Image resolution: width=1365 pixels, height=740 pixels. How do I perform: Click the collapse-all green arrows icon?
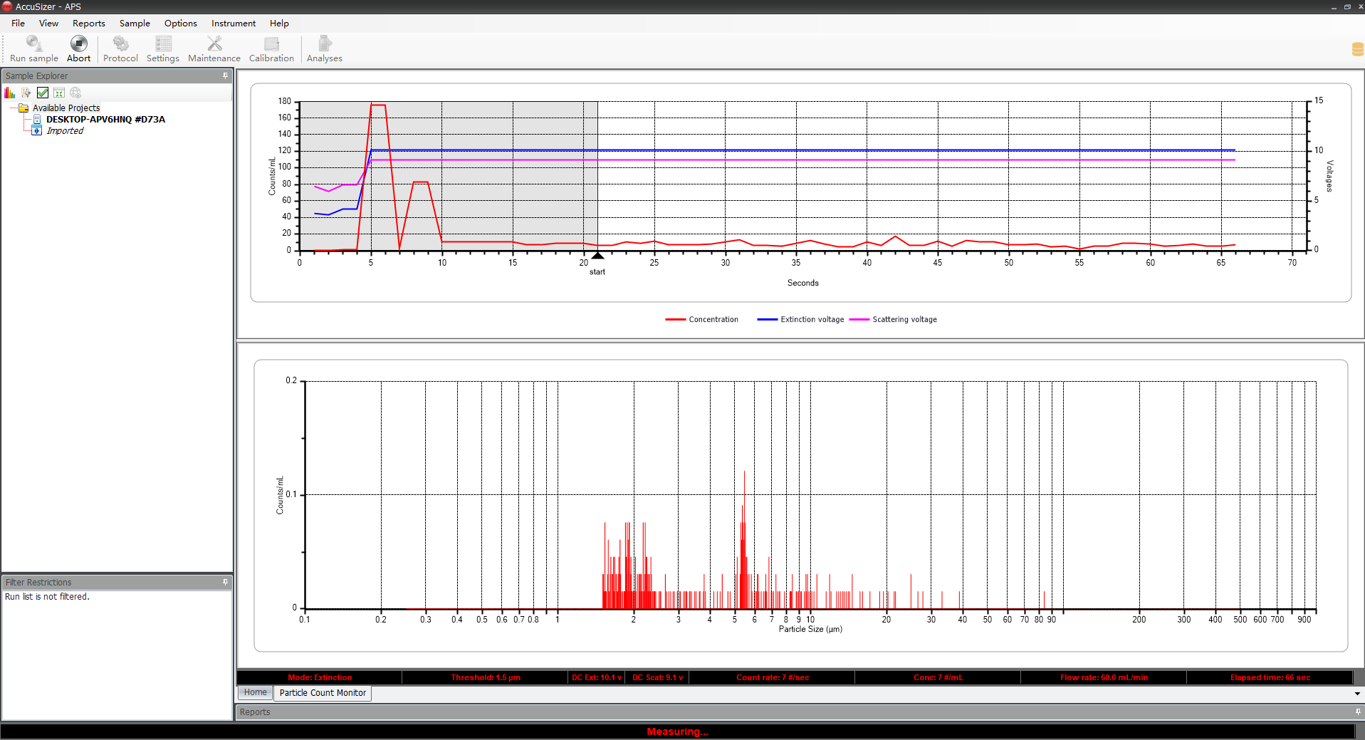[x=59, y=93]
